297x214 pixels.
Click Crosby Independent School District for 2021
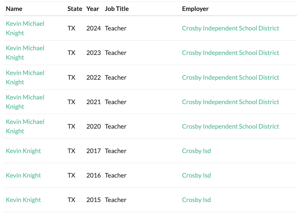(231, 102)
